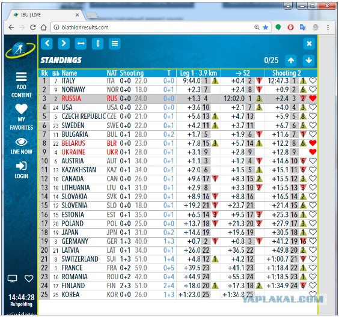
Task: Open a new browser tab
Action: pos(92,15)
